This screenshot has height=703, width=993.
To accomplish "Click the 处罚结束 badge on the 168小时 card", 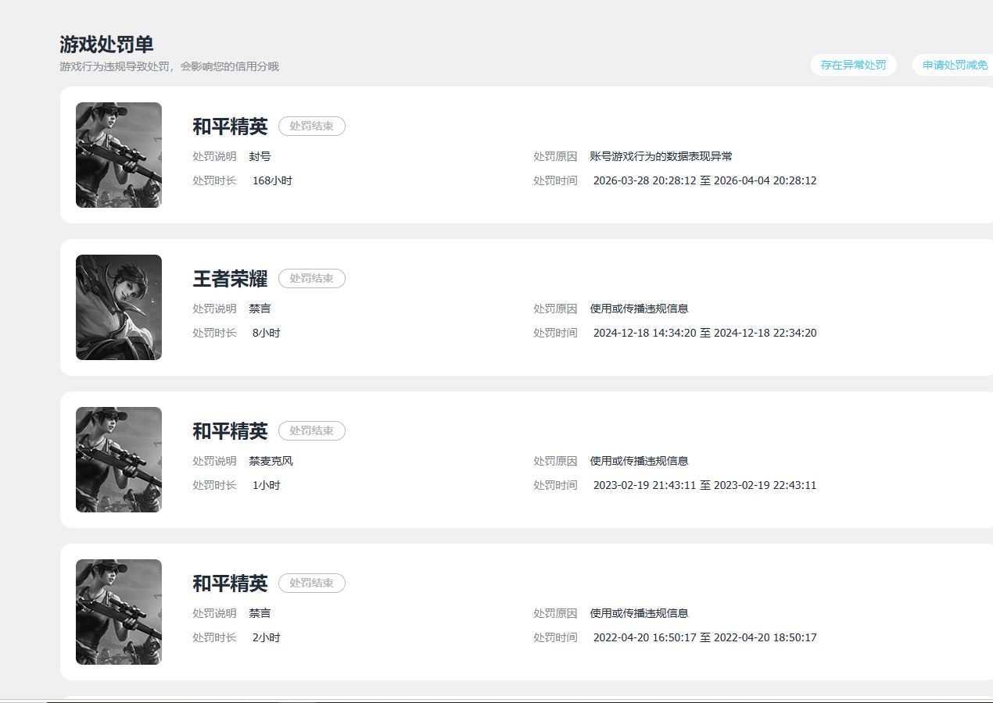I will click(312, 126).
